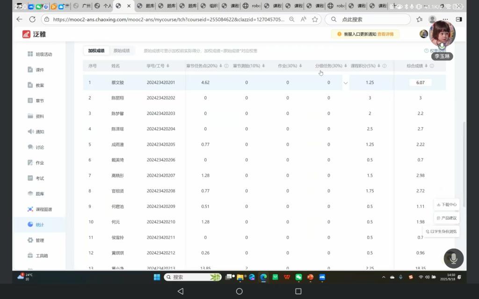Click the round microphone button
The image size is (479, 299).
(x=453, y=258)
